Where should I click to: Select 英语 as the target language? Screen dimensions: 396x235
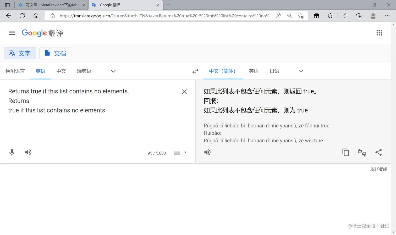(254, 71)
